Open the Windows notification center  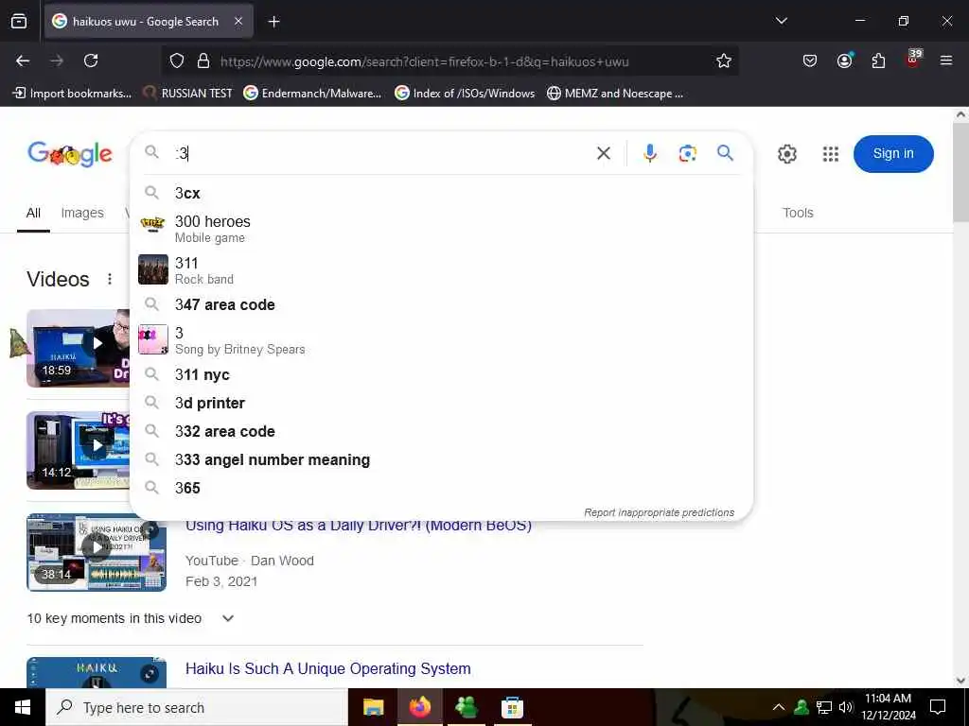tap(938, 707)
